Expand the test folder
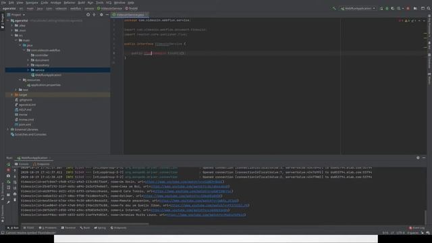 (16, 90)
